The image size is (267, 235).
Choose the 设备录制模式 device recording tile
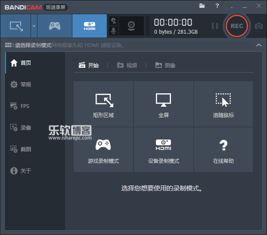pyautogui.click(x=164, y=149)
